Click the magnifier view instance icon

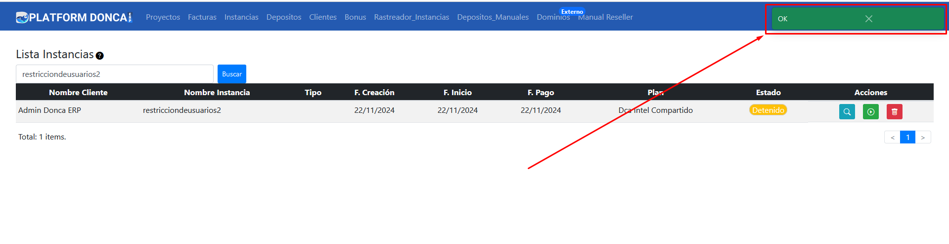(847, 112)
